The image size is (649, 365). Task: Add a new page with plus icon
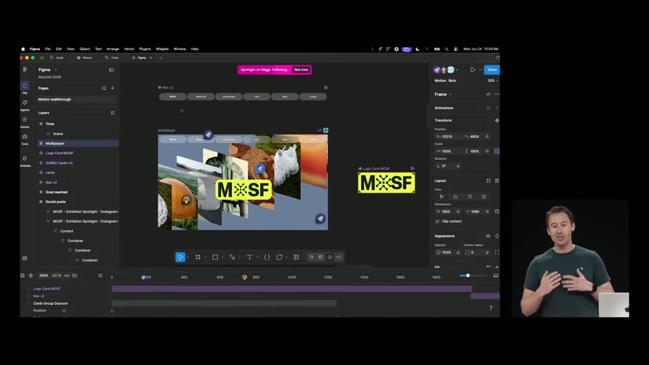(113, 88)
